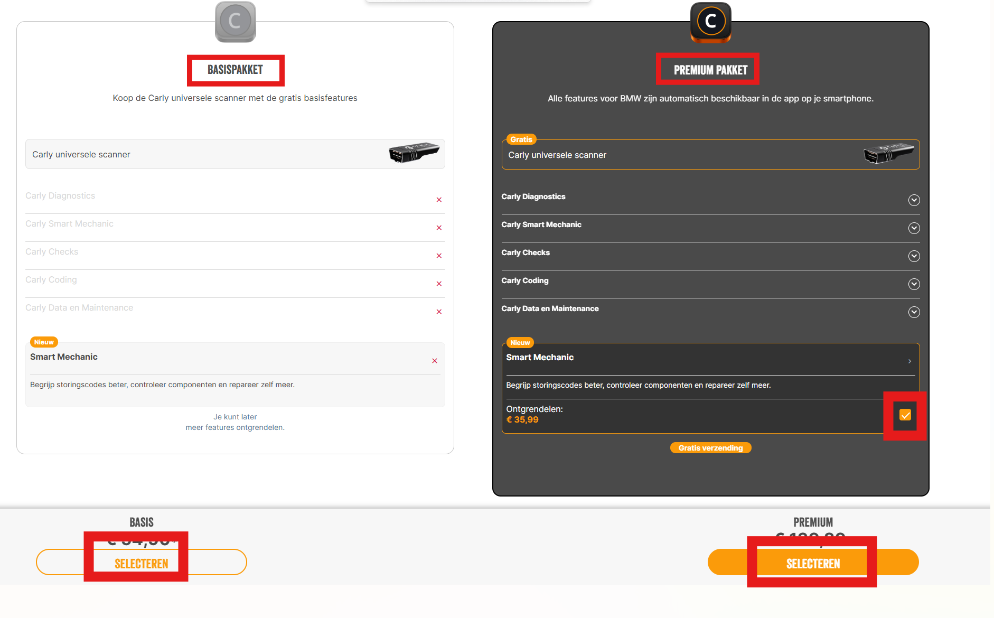This screenshot has width=994, height=618.
Task: Expand Carly Data en Maintenance in Premium
Action: [914, 312]
